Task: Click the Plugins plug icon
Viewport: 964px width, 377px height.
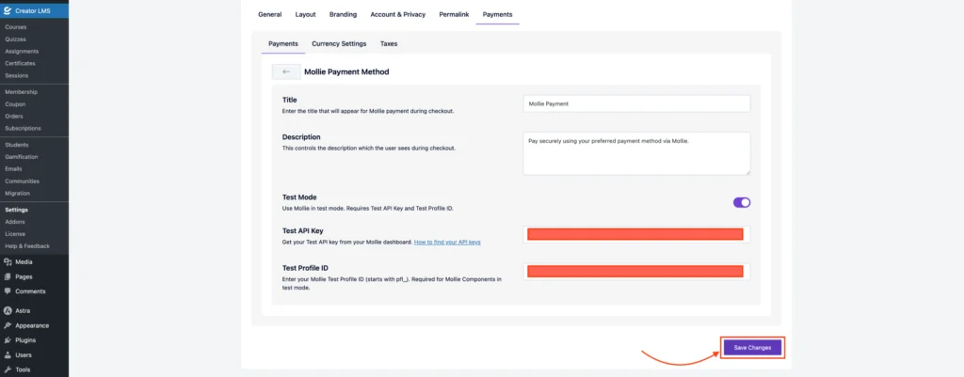Action: 8,340
